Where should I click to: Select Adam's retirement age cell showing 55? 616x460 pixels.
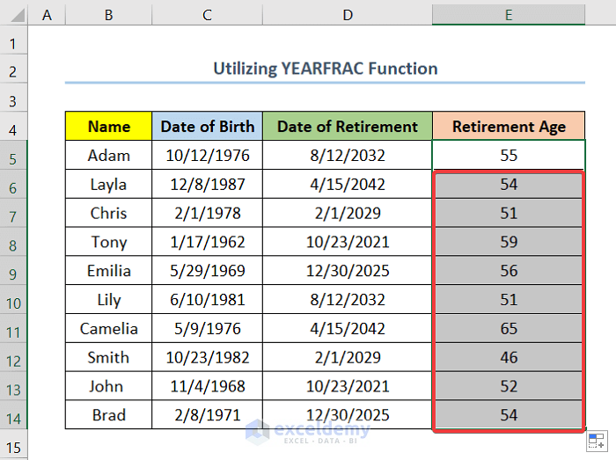point(509,156)
